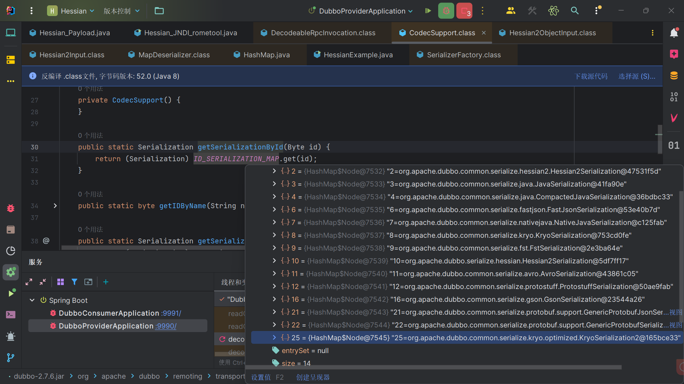
Task: Click the apache breadcrumb in navigation bar
Action: pos(114,376)
